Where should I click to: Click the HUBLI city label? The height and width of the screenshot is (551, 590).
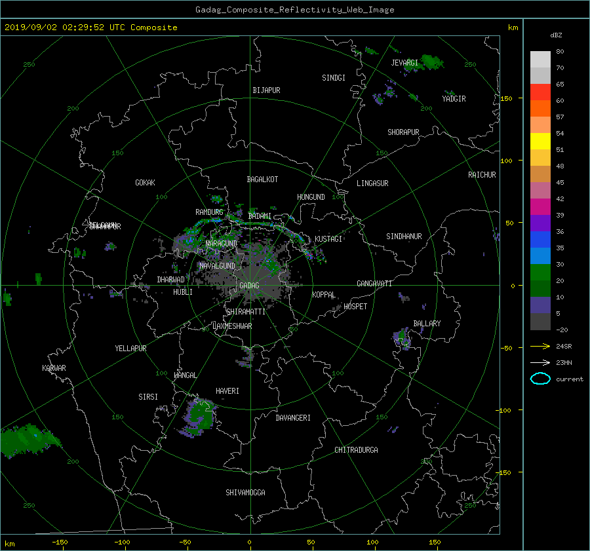click(183, 292)
